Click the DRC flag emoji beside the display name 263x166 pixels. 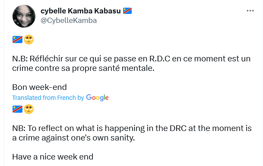tap(127, 11)
